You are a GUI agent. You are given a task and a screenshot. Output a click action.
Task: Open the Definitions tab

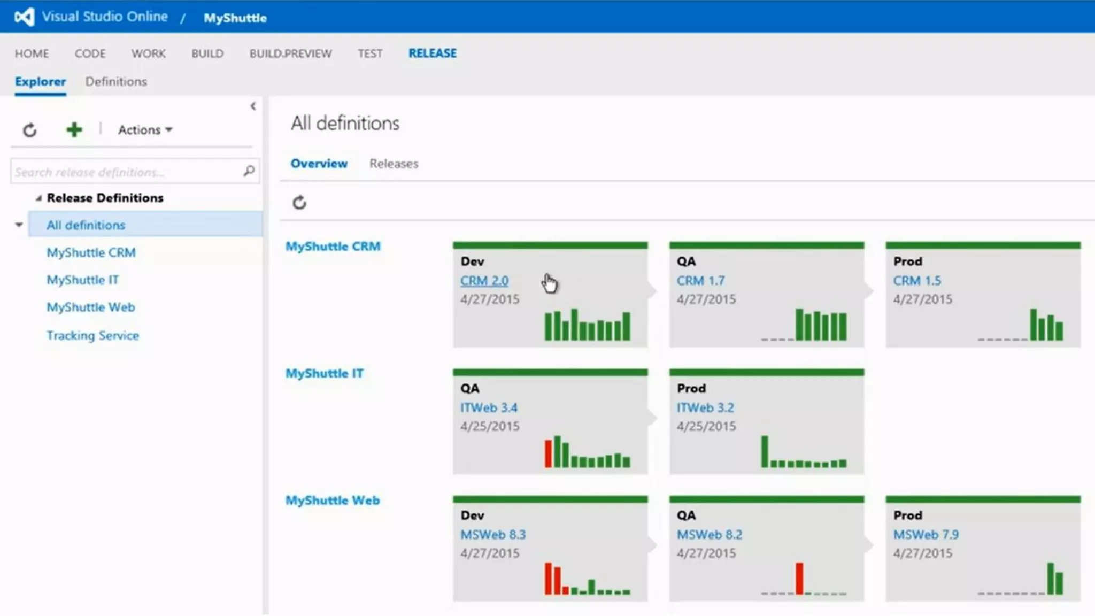[116, 82]
